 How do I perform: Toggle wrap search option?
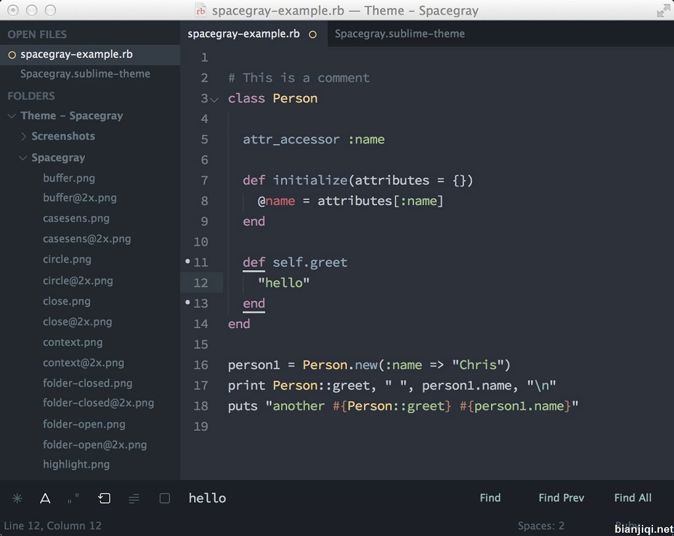104,499
